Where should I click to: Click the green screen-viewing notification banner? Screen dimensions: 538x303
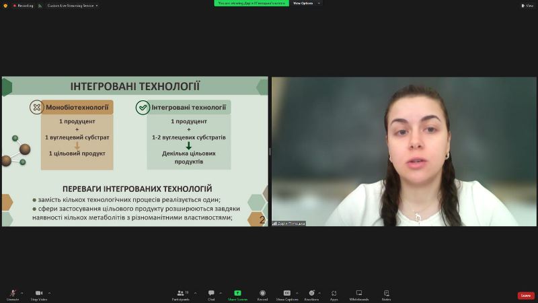tap(252, 3)
